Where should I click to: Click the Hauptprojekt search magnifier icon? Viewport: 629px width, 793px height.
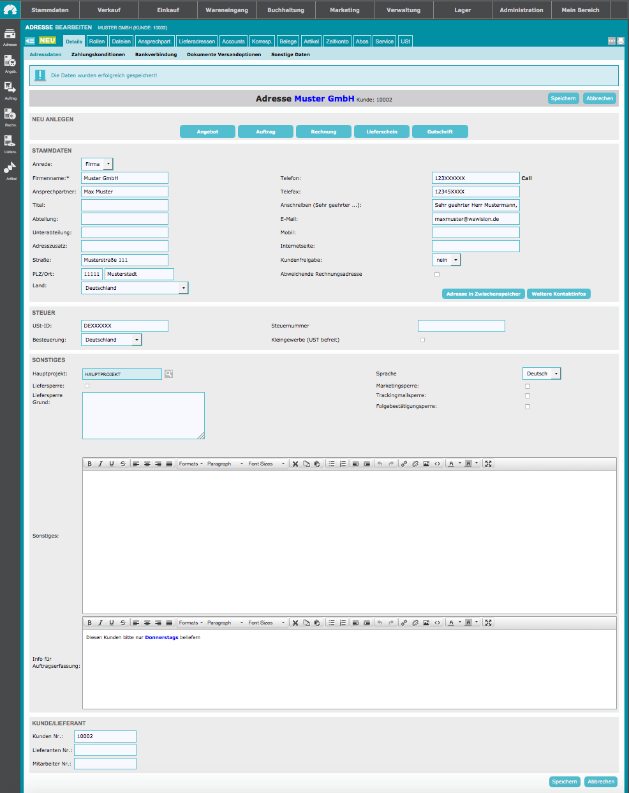click(x=168, y=374)
